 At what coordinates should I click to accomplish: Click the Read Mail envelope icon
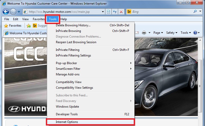tap(137, 33)
